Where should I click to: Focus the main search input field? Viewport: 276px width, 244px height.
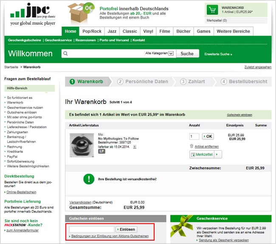[x=106, y=53]
